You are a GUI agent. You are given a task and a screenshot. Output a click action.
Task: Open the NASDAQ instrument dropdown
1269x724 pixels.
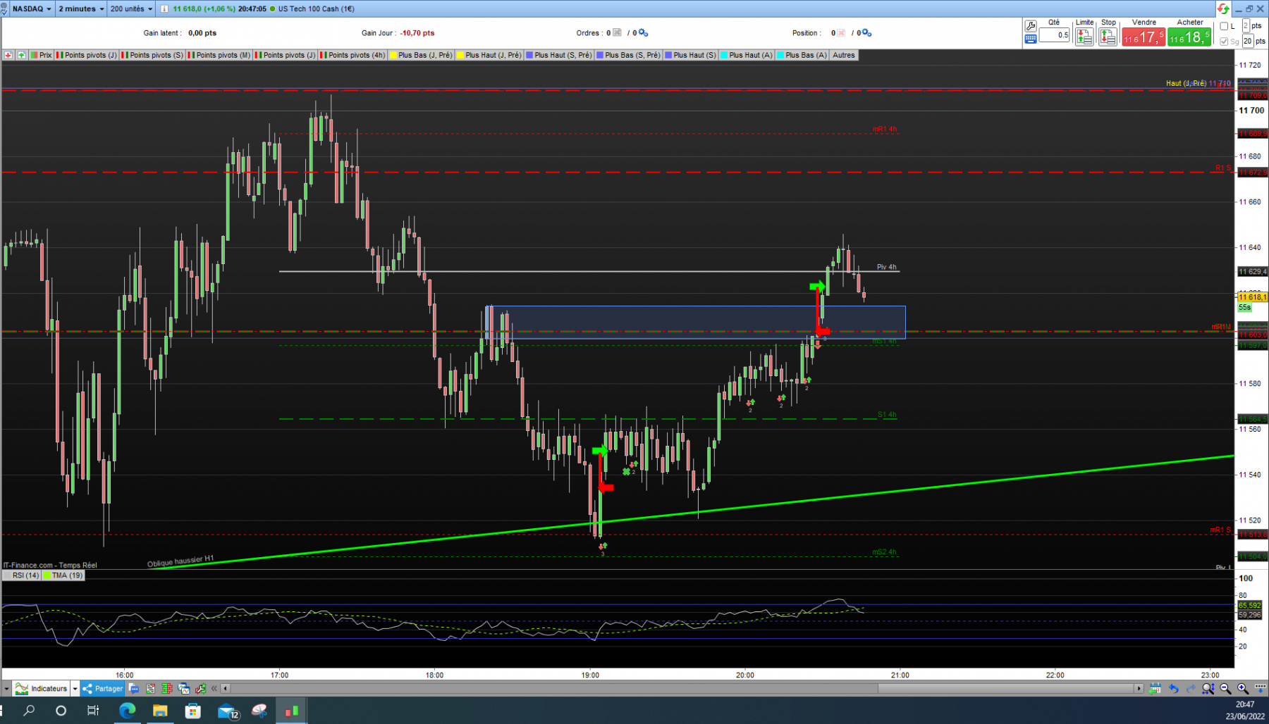pyautogui.click(x=32, y=8)
